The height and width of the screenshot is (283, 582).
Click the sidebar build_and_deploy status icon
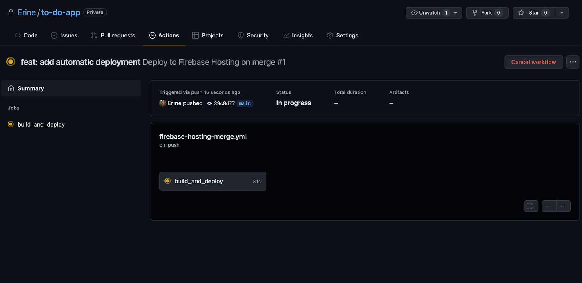(x=11, y=124)
